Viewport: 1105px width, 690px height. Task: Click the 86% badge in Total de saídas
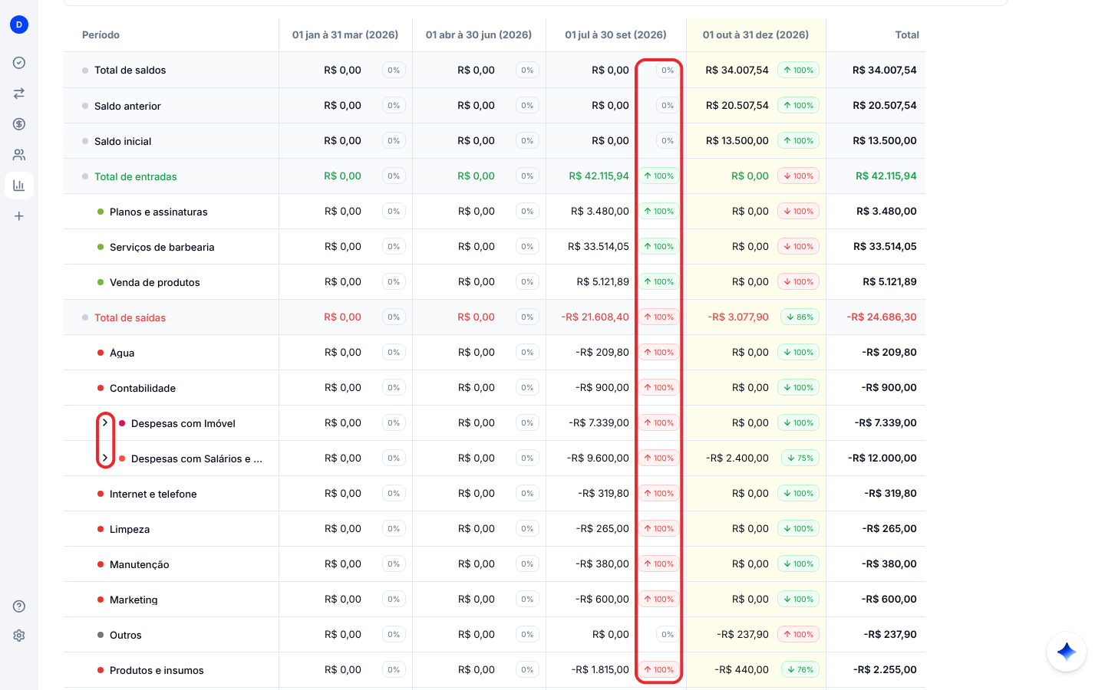(x=800, y=317)
